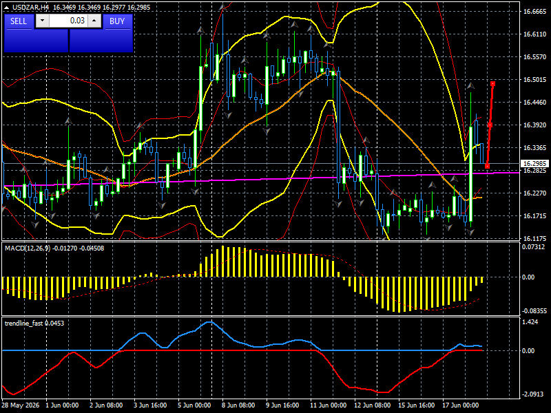Click price scale value 16.5570
This screenshot has height=413, width=551.
tap(535, 57)
